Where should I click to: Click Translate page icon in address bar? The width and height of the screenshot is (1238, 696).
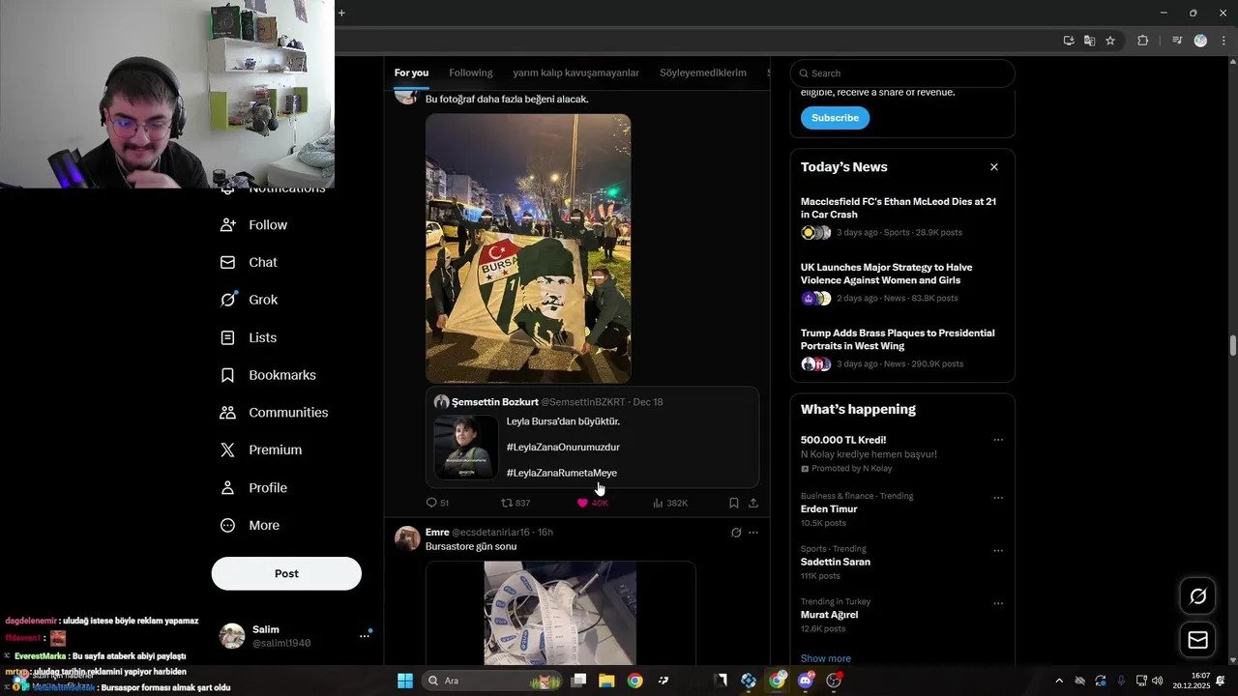(1089, 41)
